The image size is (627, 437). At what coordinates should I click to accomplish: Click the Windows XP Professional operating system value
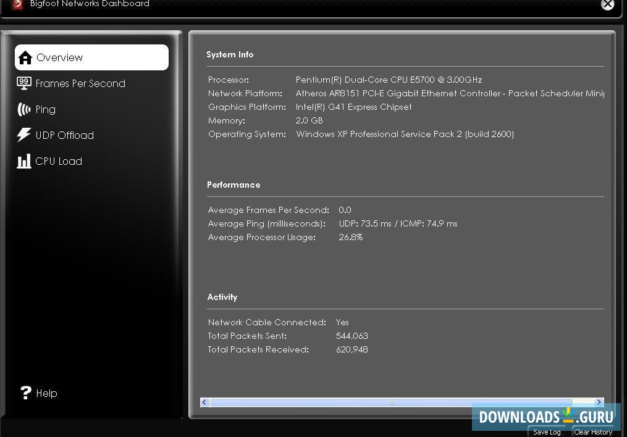click(x=405, y=134)
